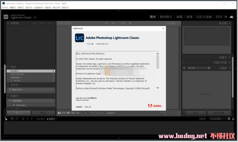The height and width of the screenshot is (142, 238).
Task: Click the LrC logo in the identity plate
Action: [6, 17]
